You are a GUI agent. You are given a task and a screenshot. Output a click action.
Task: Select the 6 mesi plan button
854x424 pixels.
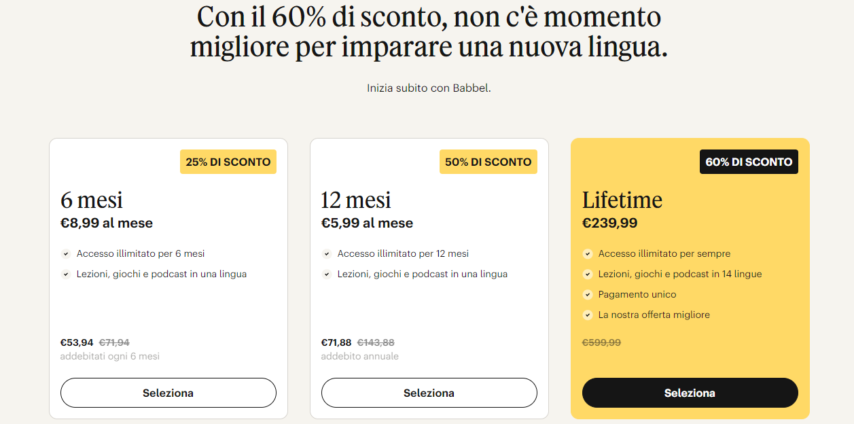pyautogui.click(x=168, y=393)
